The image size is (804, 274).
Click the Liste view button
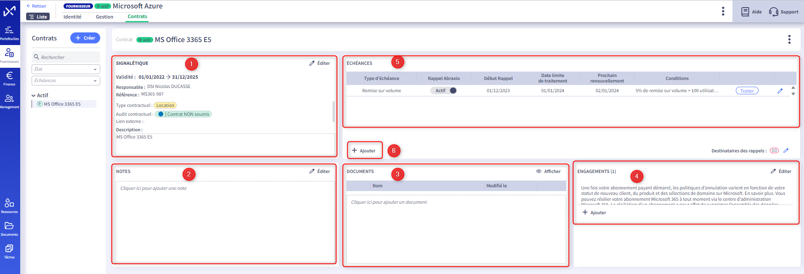tap(38, 17)
